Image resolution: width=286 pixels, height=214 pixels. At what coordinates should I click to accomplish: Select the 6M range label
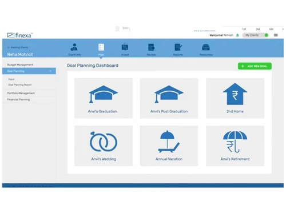[x=271, y=29]
